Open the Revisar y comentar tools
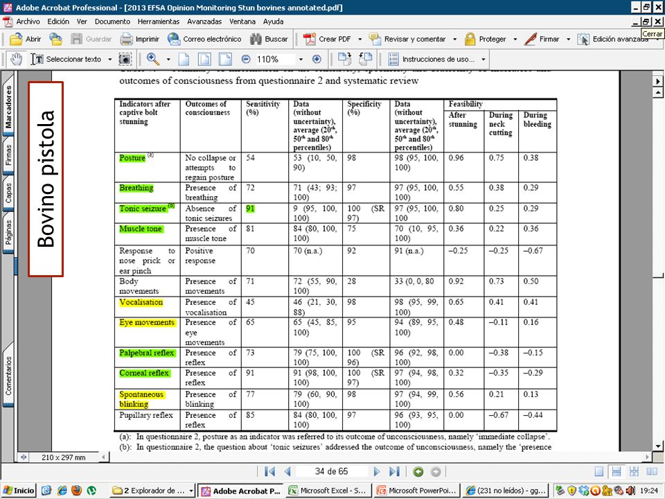This screenshot has width=665, height=499. click(407, 39)
